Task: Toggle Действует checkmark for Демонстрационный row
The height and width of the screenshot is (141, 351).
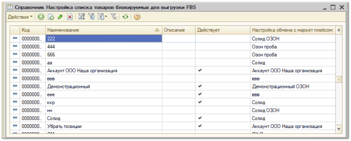Action: click(200, 86)
